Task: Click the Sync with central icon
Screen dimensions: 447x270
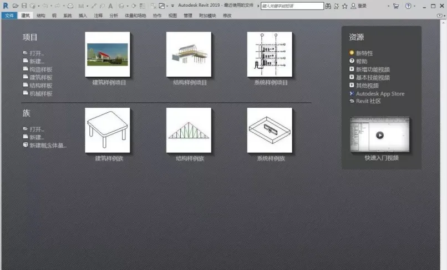Action: pos(33,6)
